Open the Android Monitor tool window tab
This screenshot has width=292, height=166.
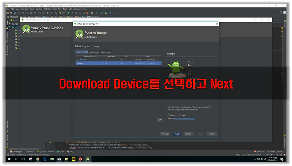pyautogui.click(x=45, y=152)
